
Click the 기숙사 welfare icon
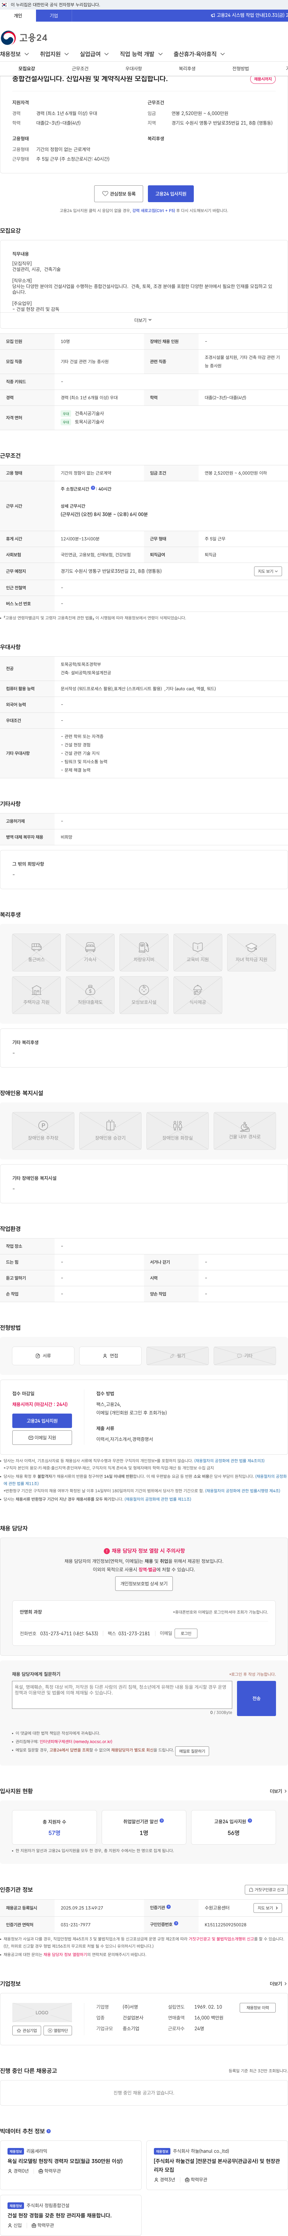(90, 952)
